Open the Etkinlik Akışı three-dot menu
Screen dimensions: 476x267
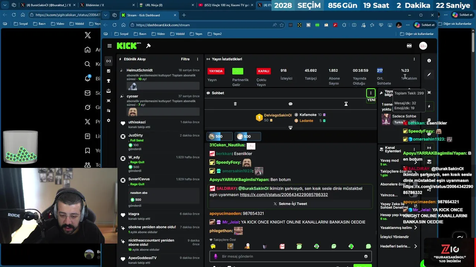click(x=197, y=59)
